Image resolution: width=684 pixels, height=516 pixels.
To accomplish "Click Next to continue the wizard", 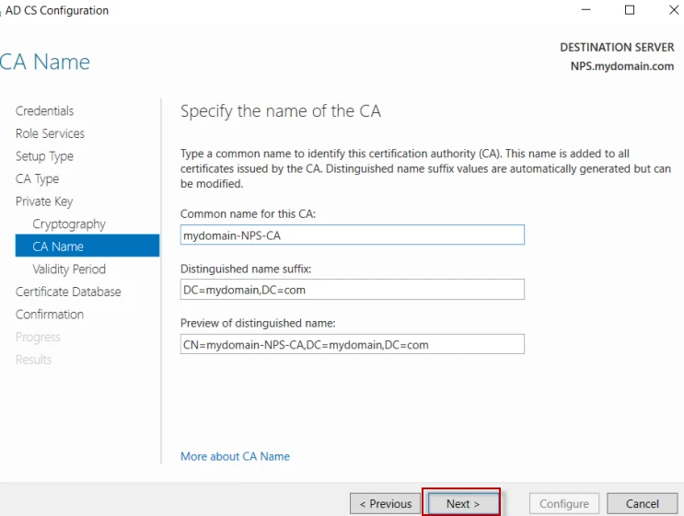I will [462, 504].
